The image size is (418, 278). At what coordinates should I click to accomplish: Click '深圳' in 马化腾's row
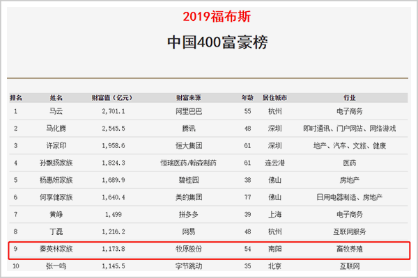point(274,128)
